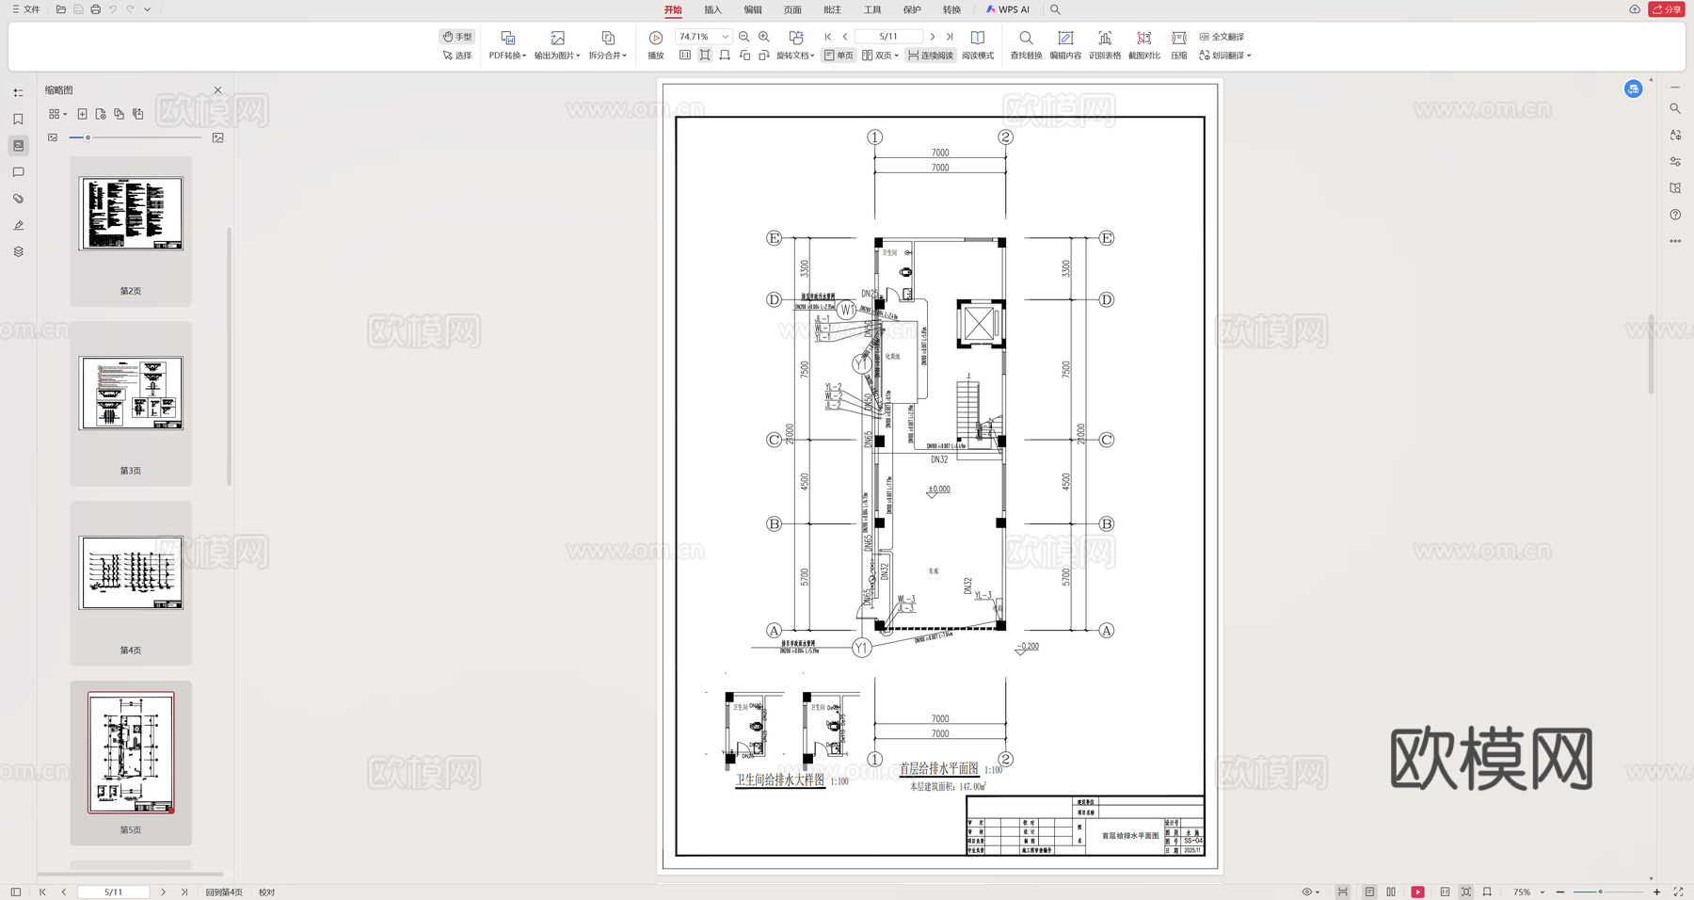Switch to the 页面 ribbon tab
Screen dimensions: 1694x900
click(792, 9)
